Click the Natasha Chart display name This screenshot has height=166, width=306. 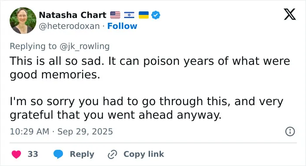(73, 15)
